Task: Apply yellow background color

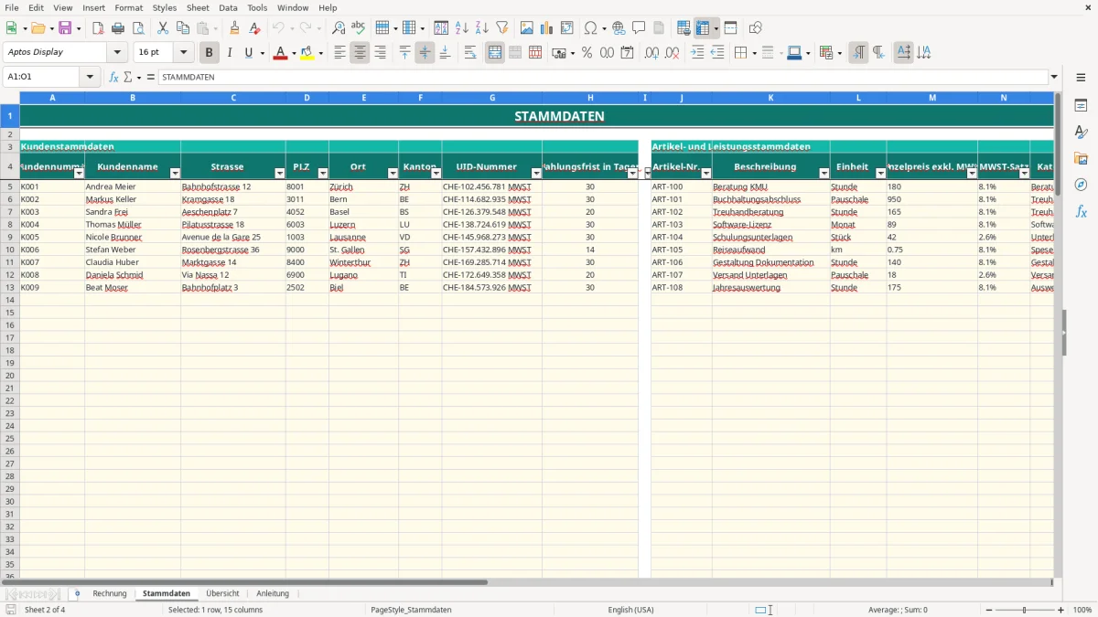Action: point(307,53)
